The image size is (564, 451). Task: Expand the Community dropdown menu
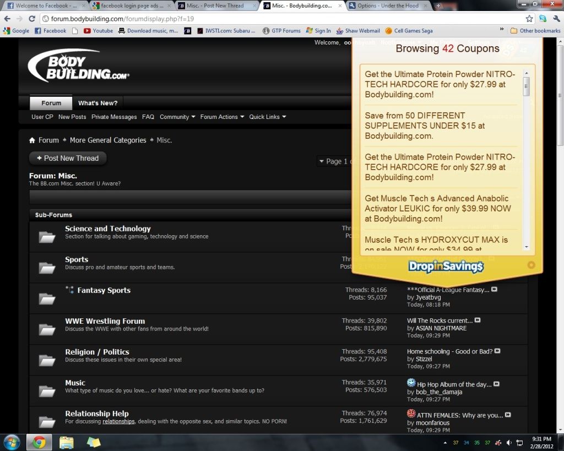click(x=178, y=117)
